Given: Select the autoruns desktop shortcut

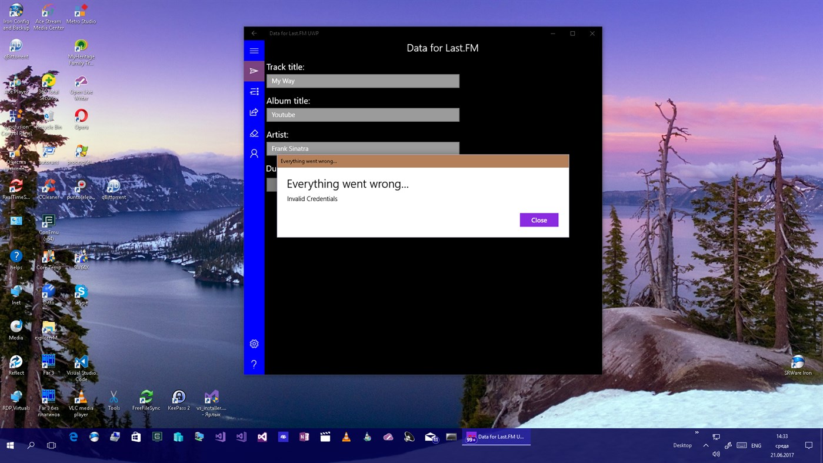Looking at the screenshot, I should pyautogui.click(x=48, y=155).
